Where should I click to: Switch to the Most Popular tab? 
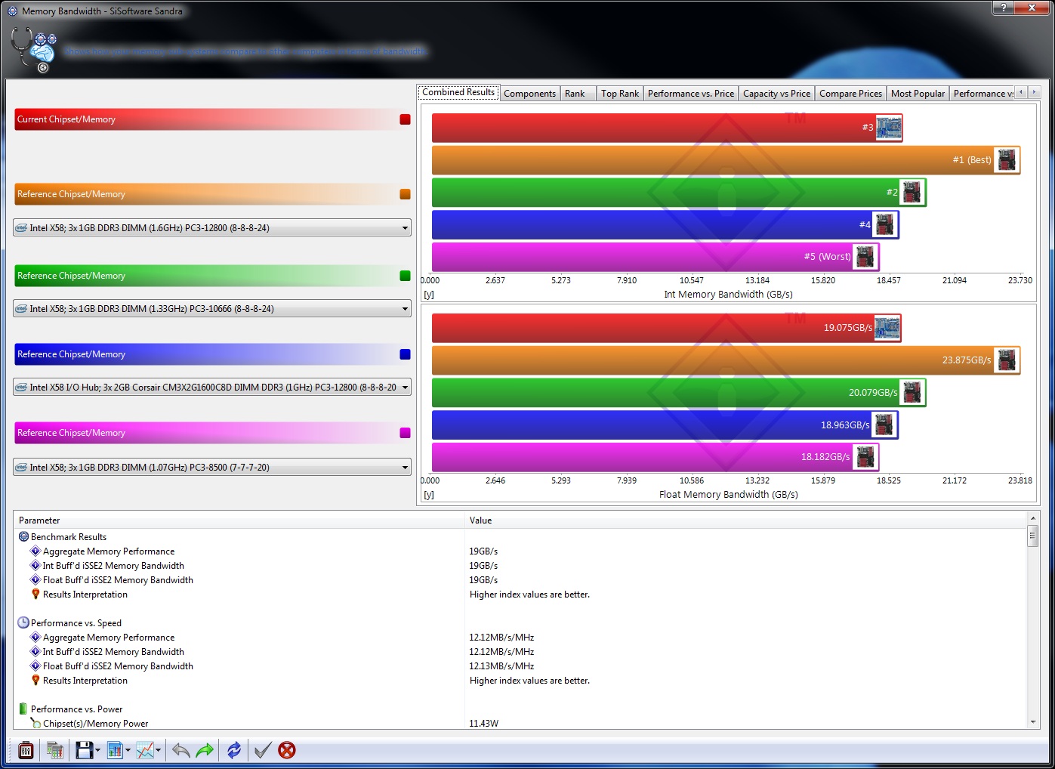(918, 94)
